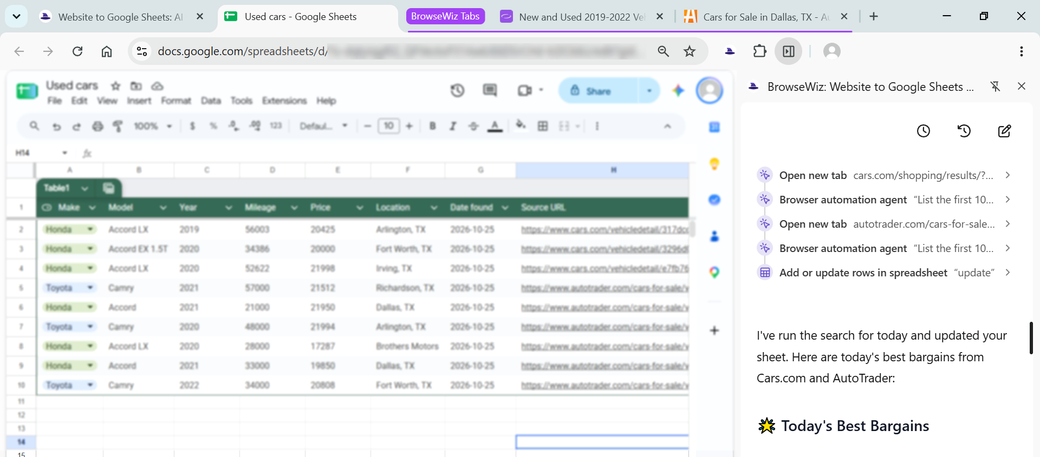Open the cars.com link in row 2
The image size is (1040, 457).
604,230
